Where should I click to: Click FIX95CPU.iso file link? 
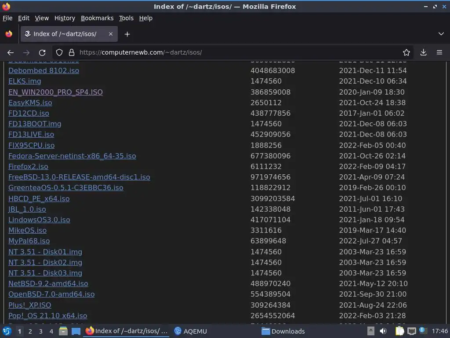pyautogui.click(x=31, y=146)
